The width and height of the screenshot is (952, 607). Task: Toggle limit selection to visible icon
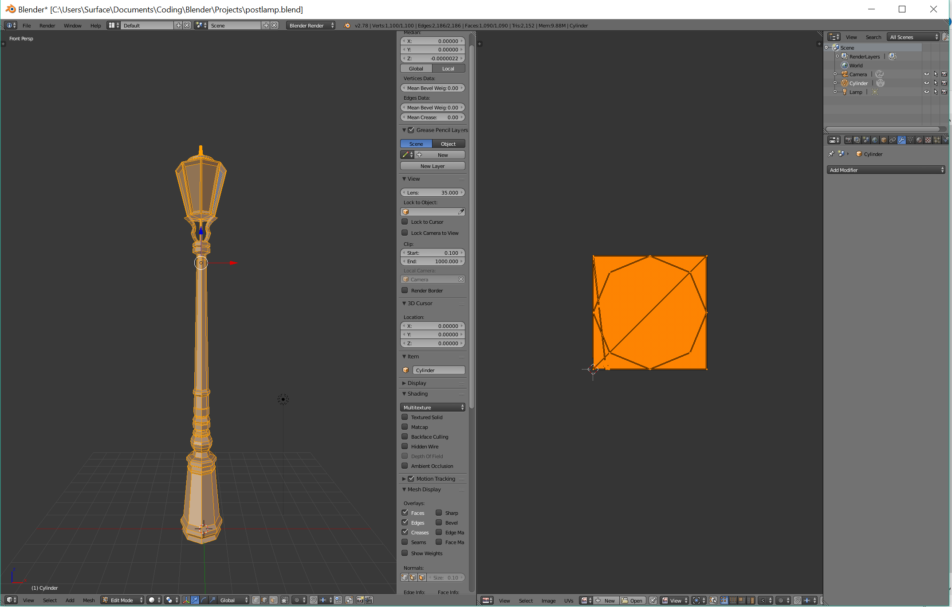[x=285, y=600]
